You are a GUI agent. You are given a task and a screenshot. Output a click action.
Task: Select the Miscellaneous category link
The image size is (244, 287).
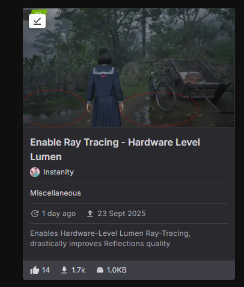tap(55, 193)
